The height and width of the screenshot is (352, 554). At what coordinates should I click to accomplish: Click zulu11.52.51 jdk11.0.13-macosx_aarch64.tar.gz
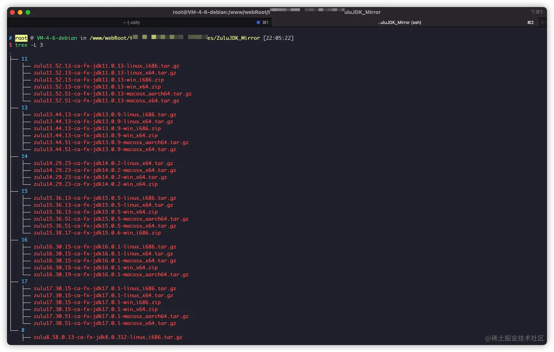pyautogui.click(x=113, y=94)
